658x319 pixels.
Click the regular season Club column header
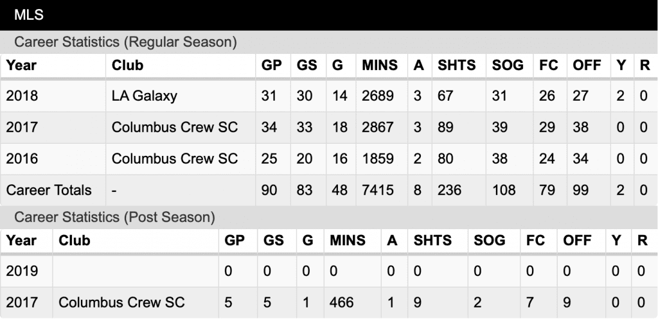pyautogui.click(x=128, y=65)
